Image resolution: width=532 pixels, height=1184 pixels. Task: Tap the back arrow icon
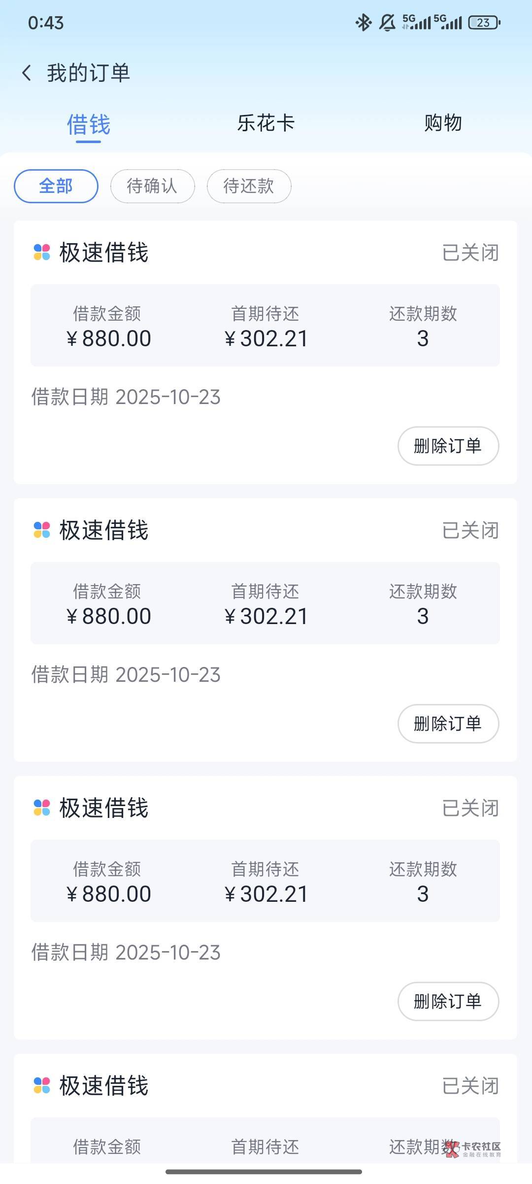tap(27, 73)
